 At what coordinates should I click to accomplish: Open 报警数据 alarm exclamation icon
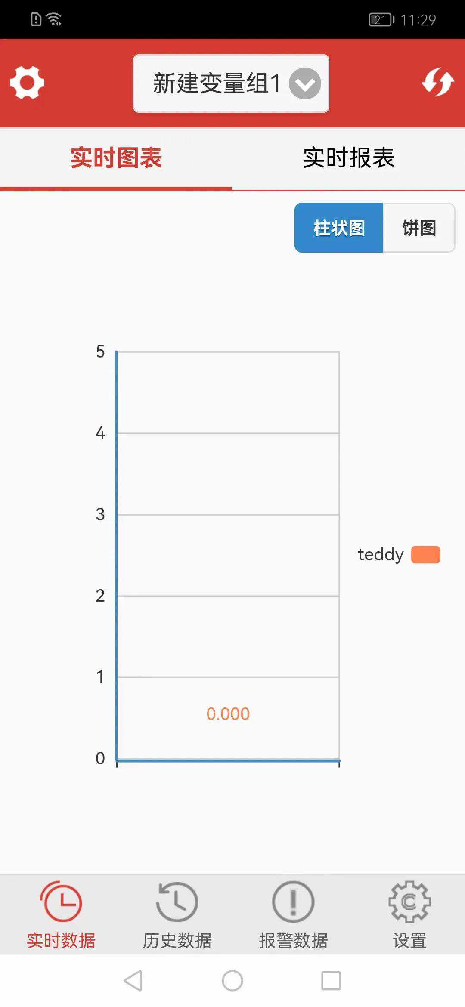293,902
